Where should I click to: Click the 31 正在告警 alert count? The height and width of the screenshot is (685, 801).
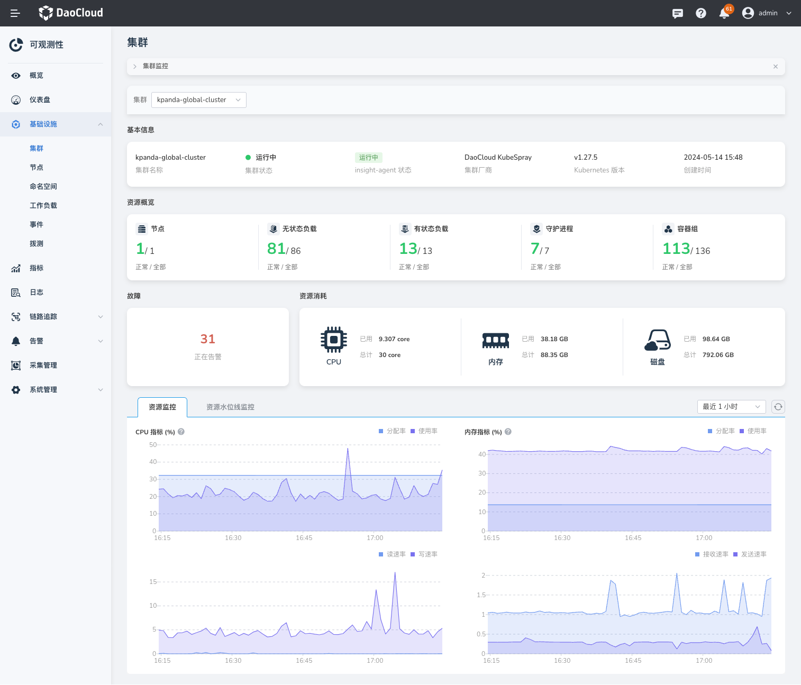point(207,339)
